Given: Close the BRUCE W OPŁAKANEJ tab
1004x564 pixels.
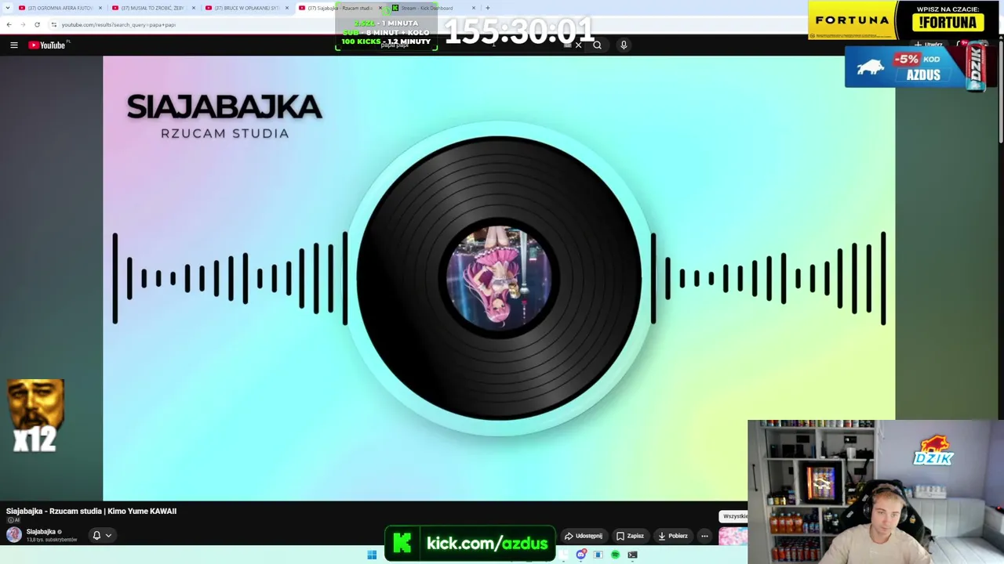Looking at the screenshot, I should [287, 8].
